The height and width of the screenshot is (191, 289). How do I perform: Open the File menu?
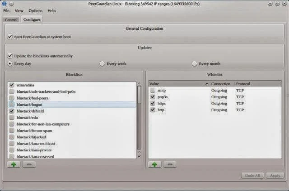(x=6, y=11)
